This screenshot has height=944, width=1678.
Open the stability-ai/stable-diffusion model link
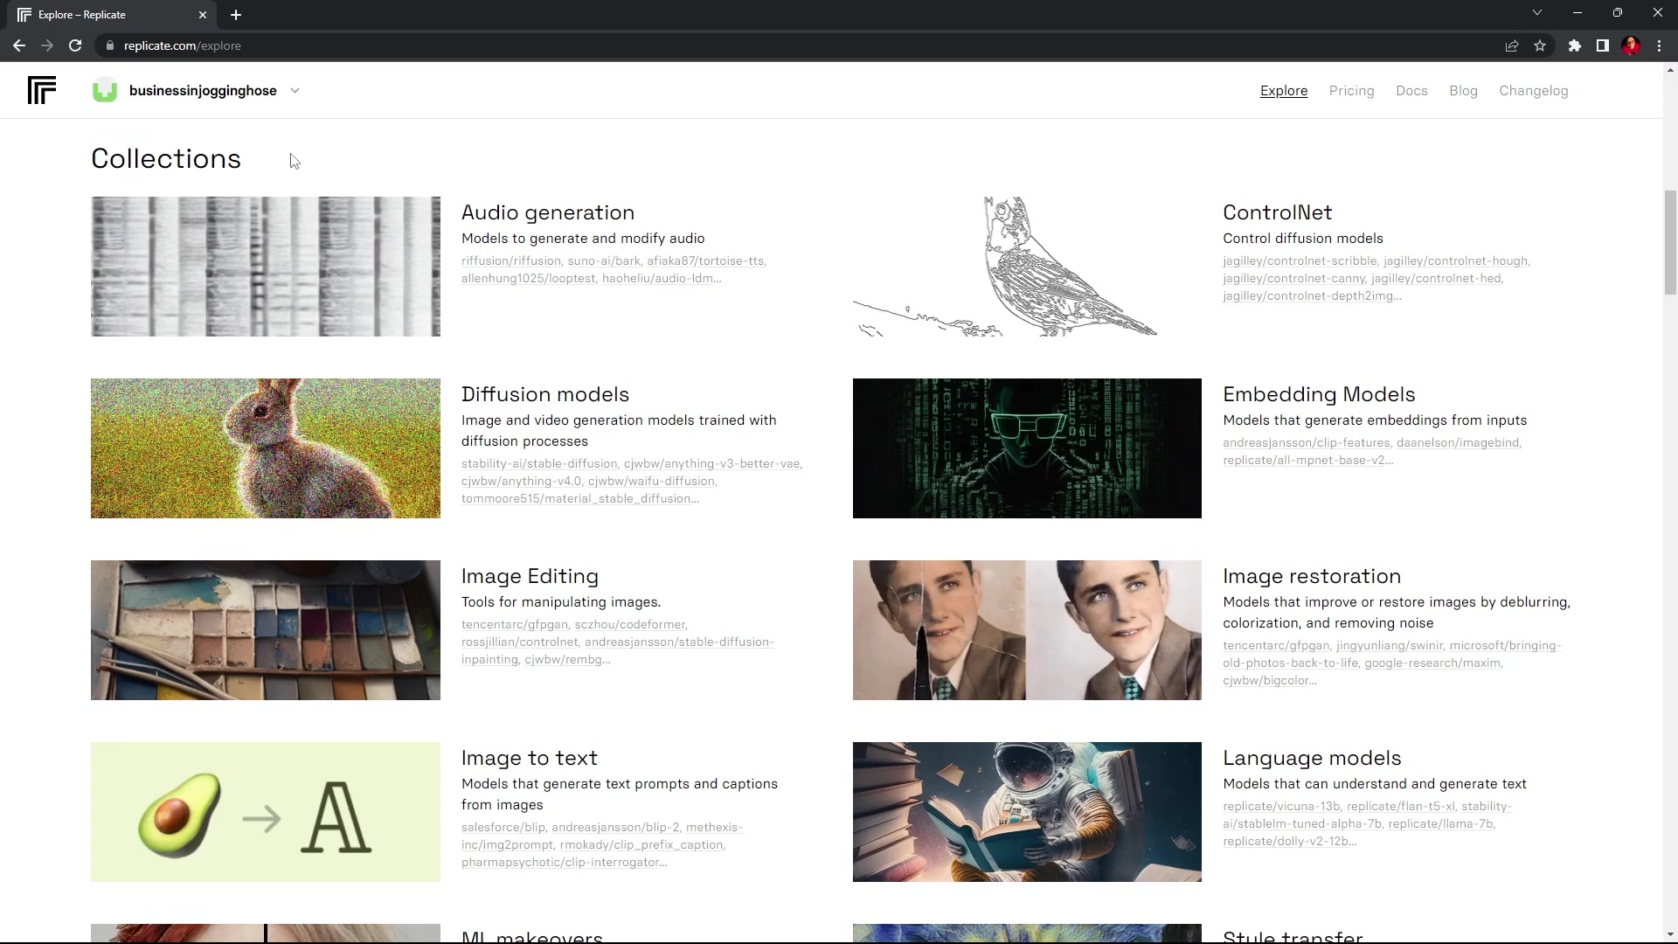click(537, 463)
